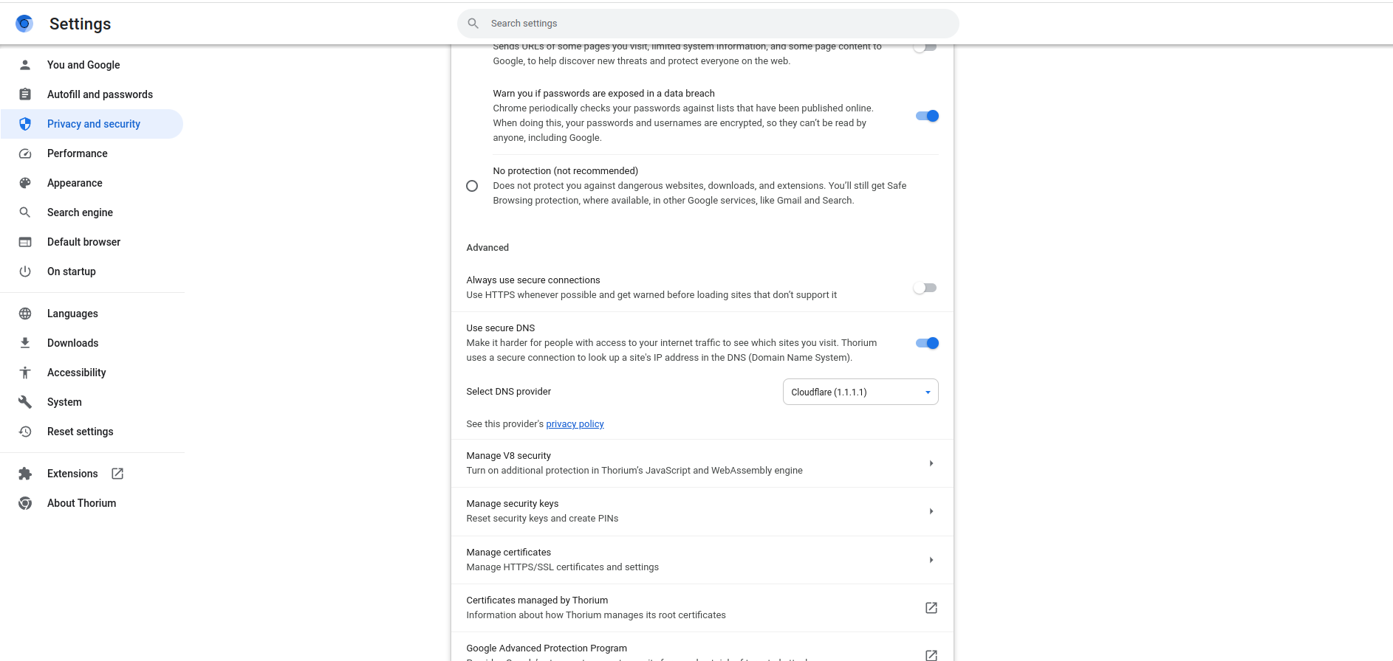Image resolution: width=1393 pixels, height=661 pixels.
Task: Click the Settings page title
Action: coord(80,24)
